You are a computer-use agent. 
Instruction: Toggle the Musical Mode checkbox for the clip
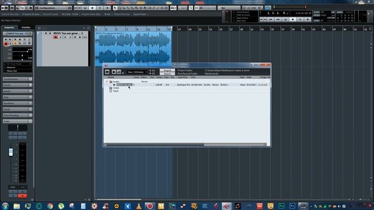pyautogui.click(x=152, y=85)
